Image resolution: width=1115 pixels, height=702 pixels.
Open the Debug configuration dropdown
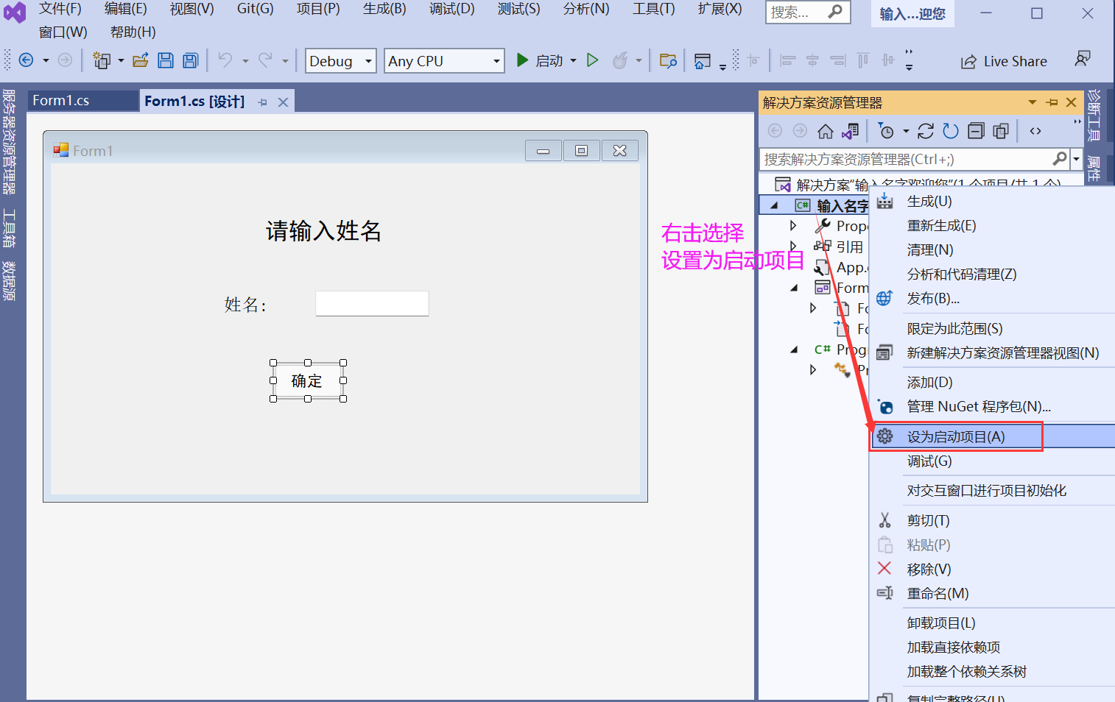[x=340, y=61]
